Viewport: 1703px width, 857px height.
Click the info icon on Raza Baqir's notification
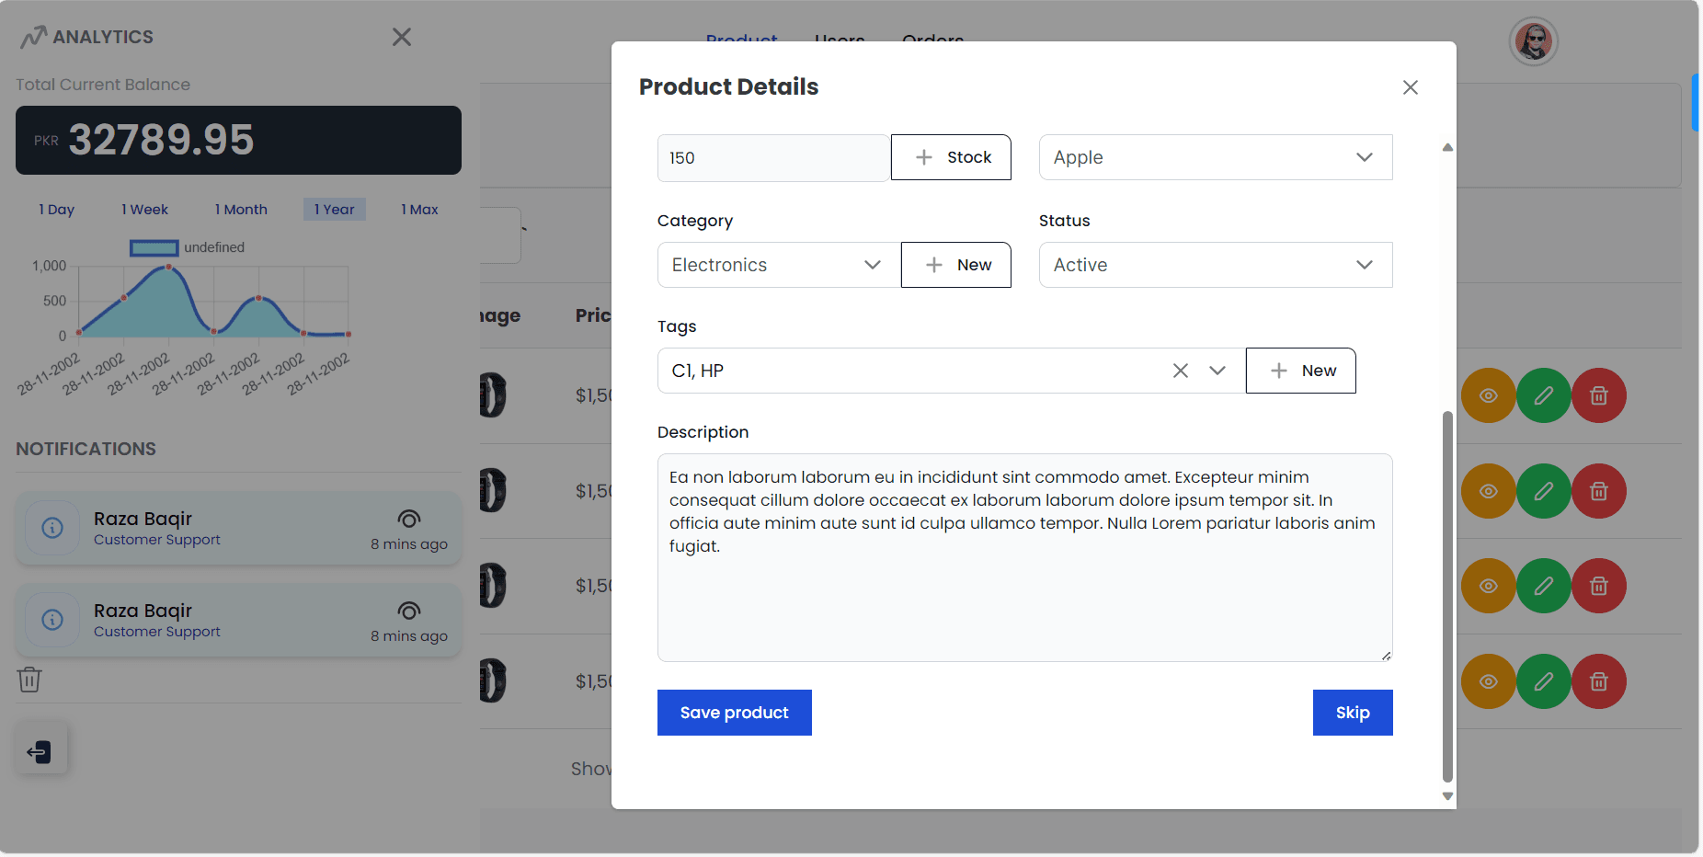pyautogui.click(x=52, y=527)
